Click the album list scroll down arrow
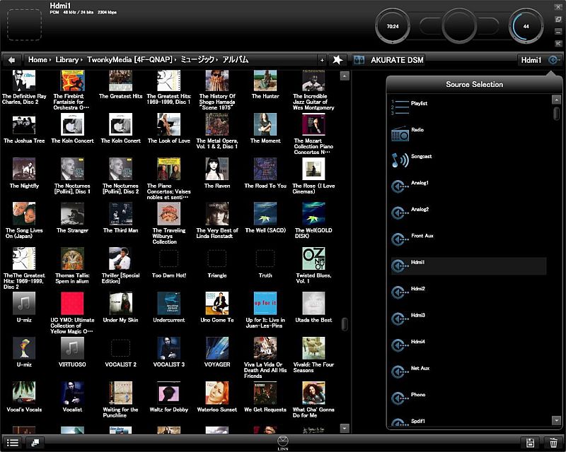This screenshot has width=566, height=452. (x=345, y=428)
